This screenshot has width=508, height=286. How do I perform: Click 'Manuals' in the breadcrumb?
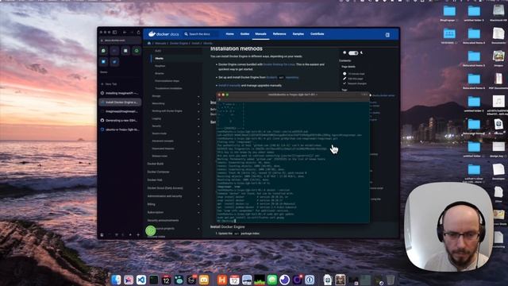(160, 43)
